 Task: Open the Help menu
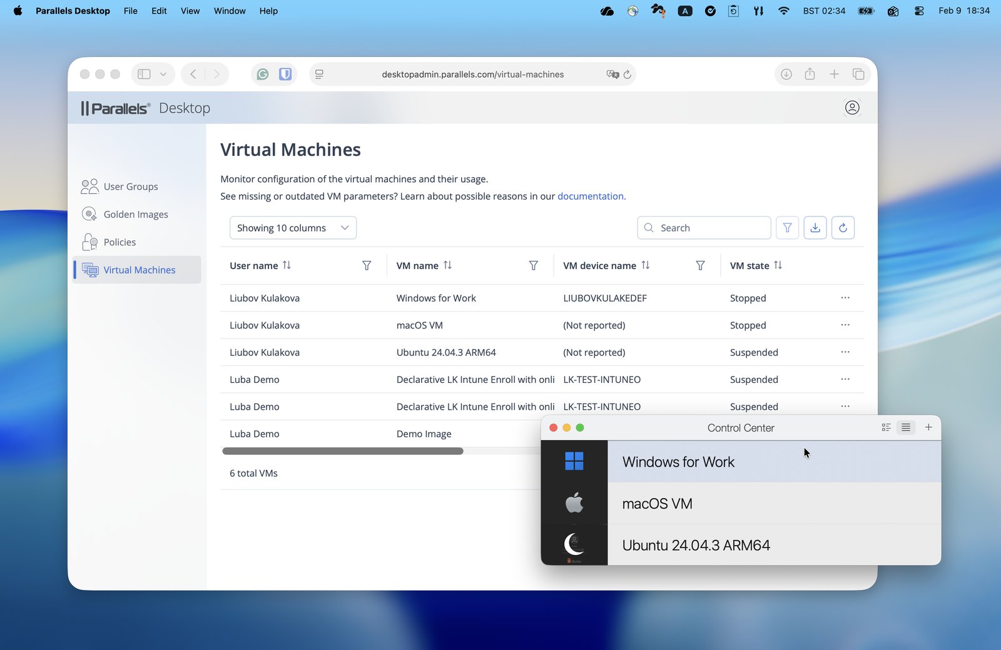coord(268,11)
